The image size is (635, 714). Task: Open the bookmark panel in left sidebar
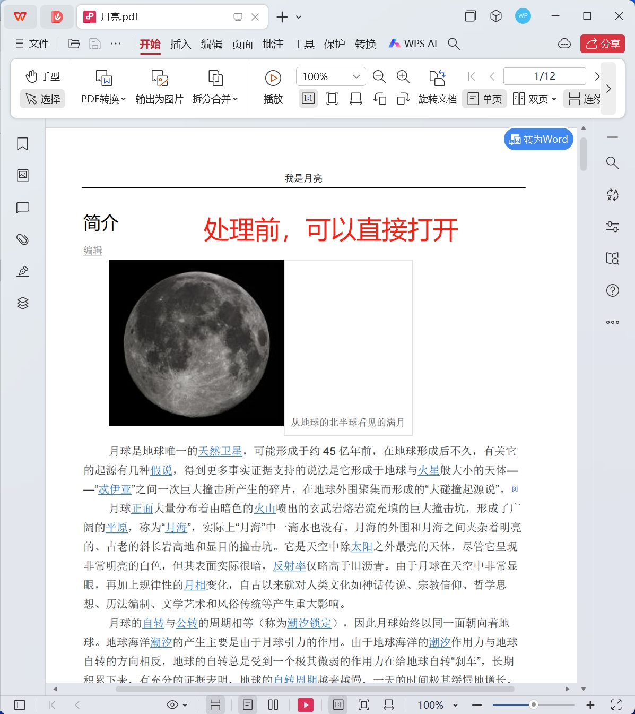tap(22, 144)
